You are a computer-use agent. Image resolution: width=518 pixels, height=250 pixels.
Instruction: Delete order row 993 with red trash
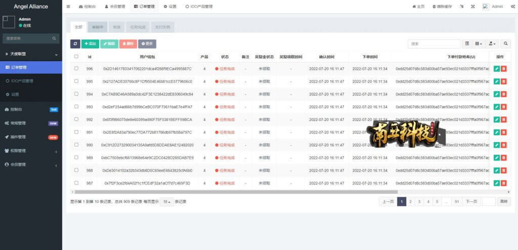point(503,107)
